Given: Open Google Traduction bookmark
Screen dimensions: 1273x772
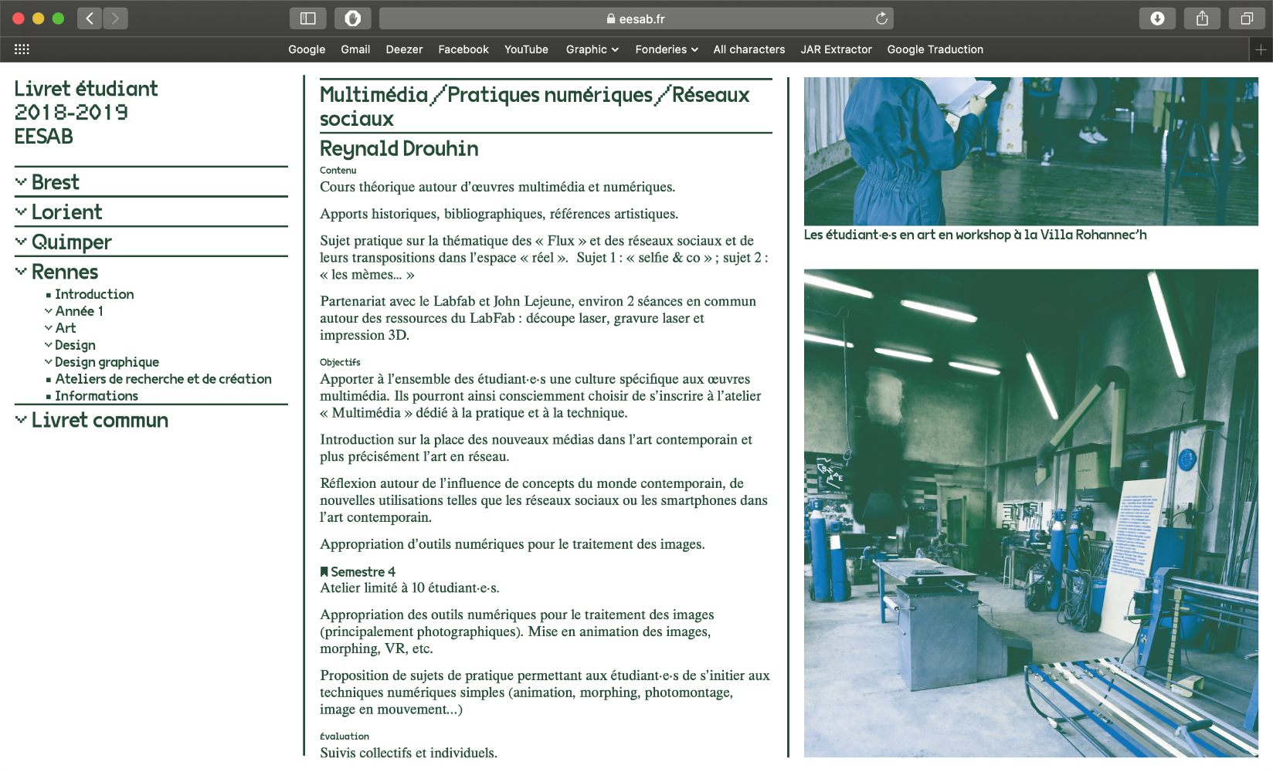Looking at the screenshot, I should click(x=935, y=49).
